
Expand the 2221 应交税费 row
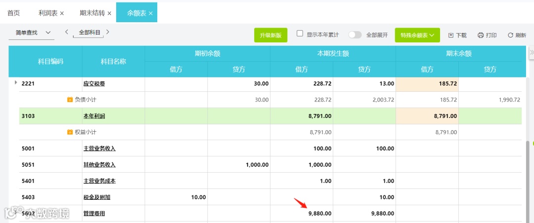pos(16,82)
